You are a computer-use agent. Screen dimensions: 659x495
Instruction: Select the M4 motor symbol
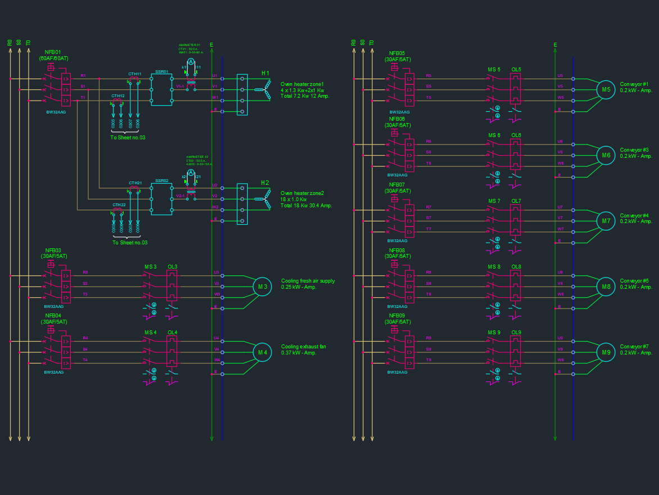(262, 352)
